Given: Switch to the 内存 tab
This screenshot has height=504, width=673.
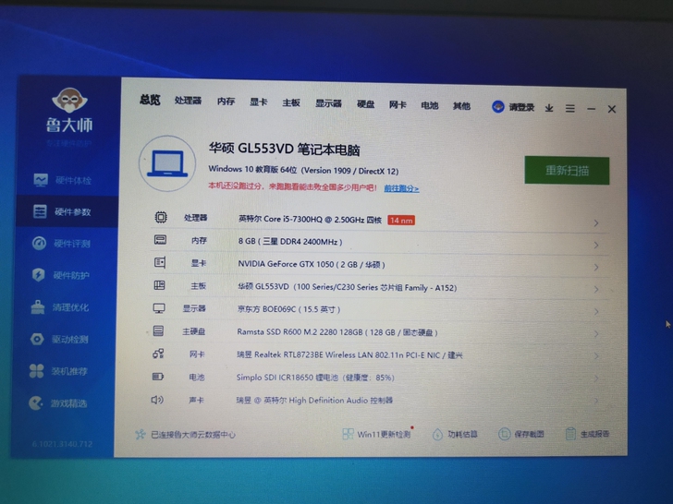Looking at the screenshot, I should (226, 102).
